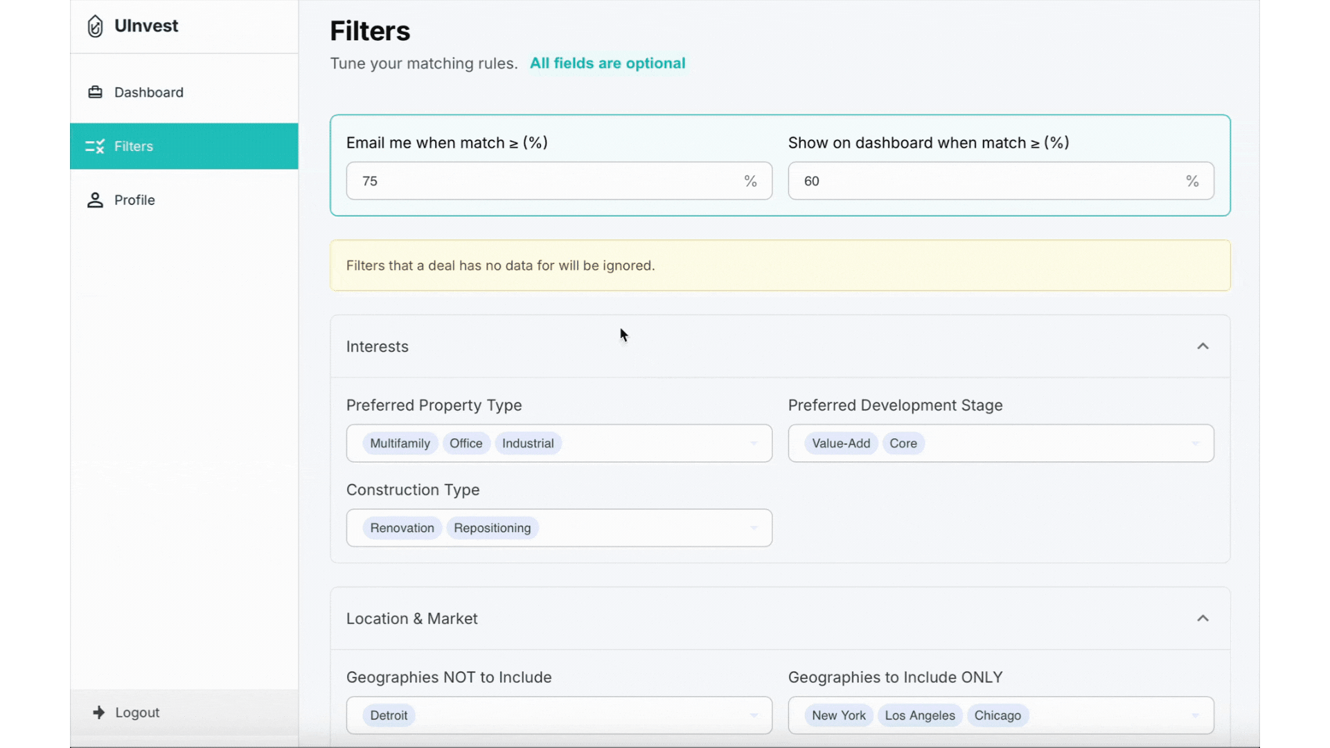This screenshot has width=1330, height=748.
Task: Click the Logout button
Action: click(137, 712)
